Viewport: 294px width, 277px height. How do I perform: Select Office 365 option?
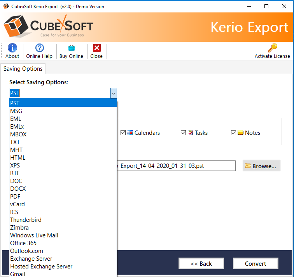pos(63,243)
